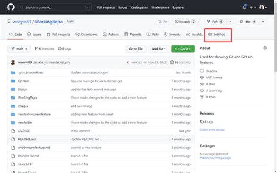Open the images folder

click(x=23, y=106)
